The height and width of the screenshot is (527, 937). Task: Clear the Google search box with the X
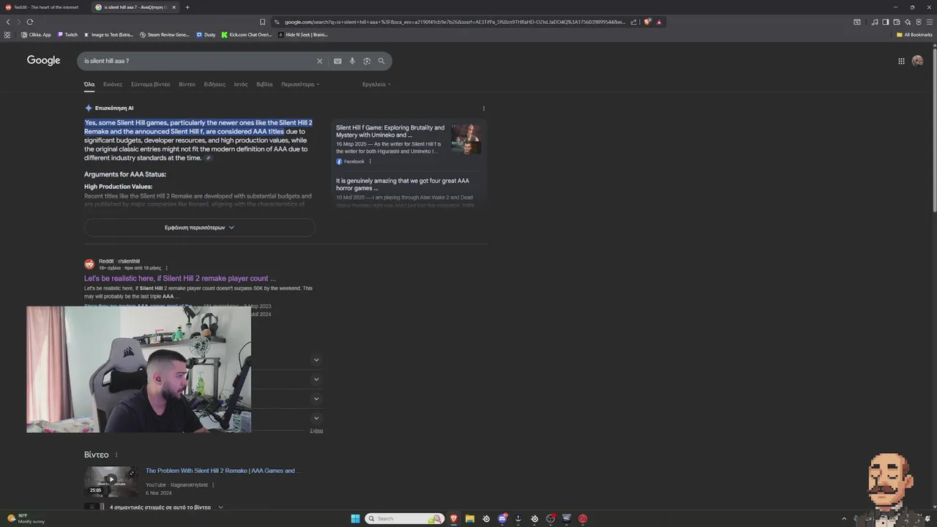319,61
